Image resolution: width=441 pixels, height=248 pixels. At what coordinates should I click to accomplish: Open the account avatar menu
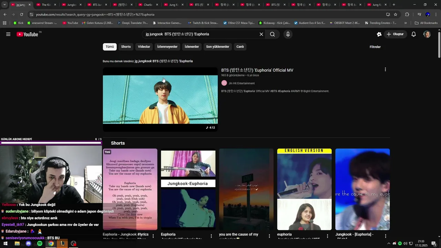click(x=427, y=34)
